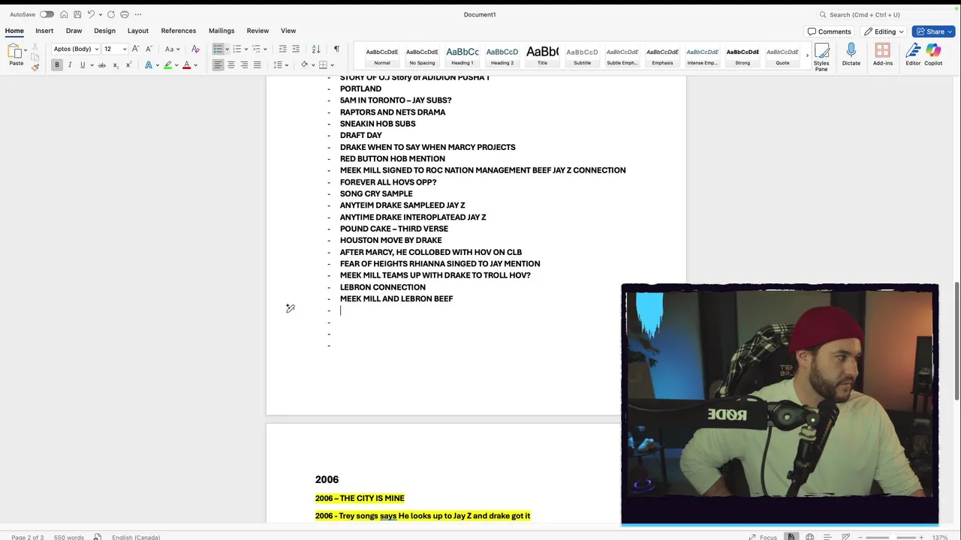Click English (Canada) language in status bar
This screenshot has height=540, width=961.
coord(136,537)
